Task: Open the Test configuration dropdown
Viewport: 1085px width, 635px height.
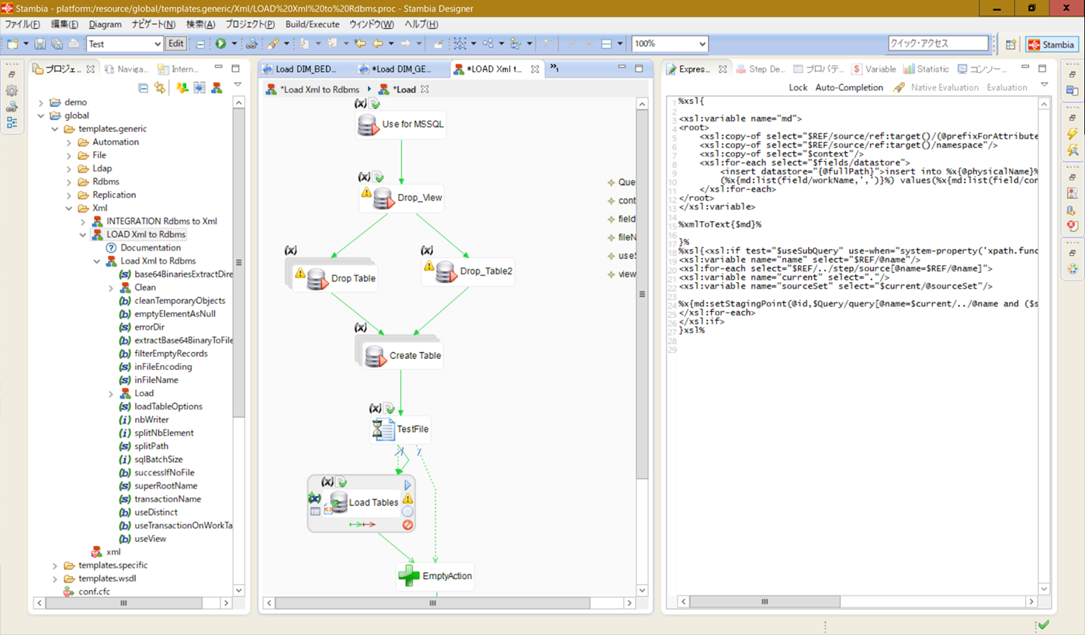Action: pos(158,44)
